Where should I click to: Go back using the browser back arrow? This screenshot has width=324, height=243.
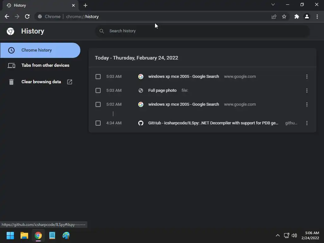click(7, 16)
